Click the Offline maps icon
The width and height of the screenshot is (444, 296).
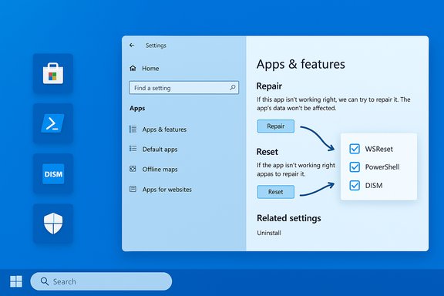(133, 169)
